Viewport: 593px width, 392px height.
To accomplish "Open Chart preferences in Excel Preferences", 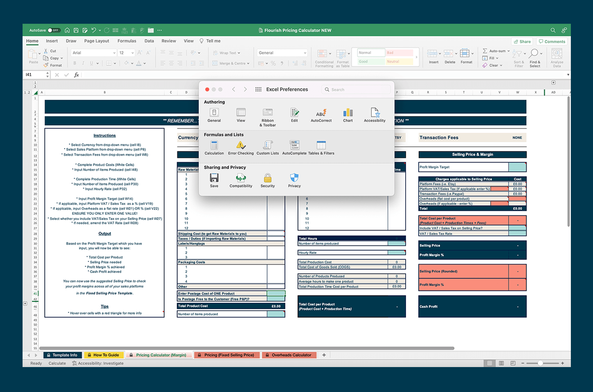I will (x=347, y=115).
